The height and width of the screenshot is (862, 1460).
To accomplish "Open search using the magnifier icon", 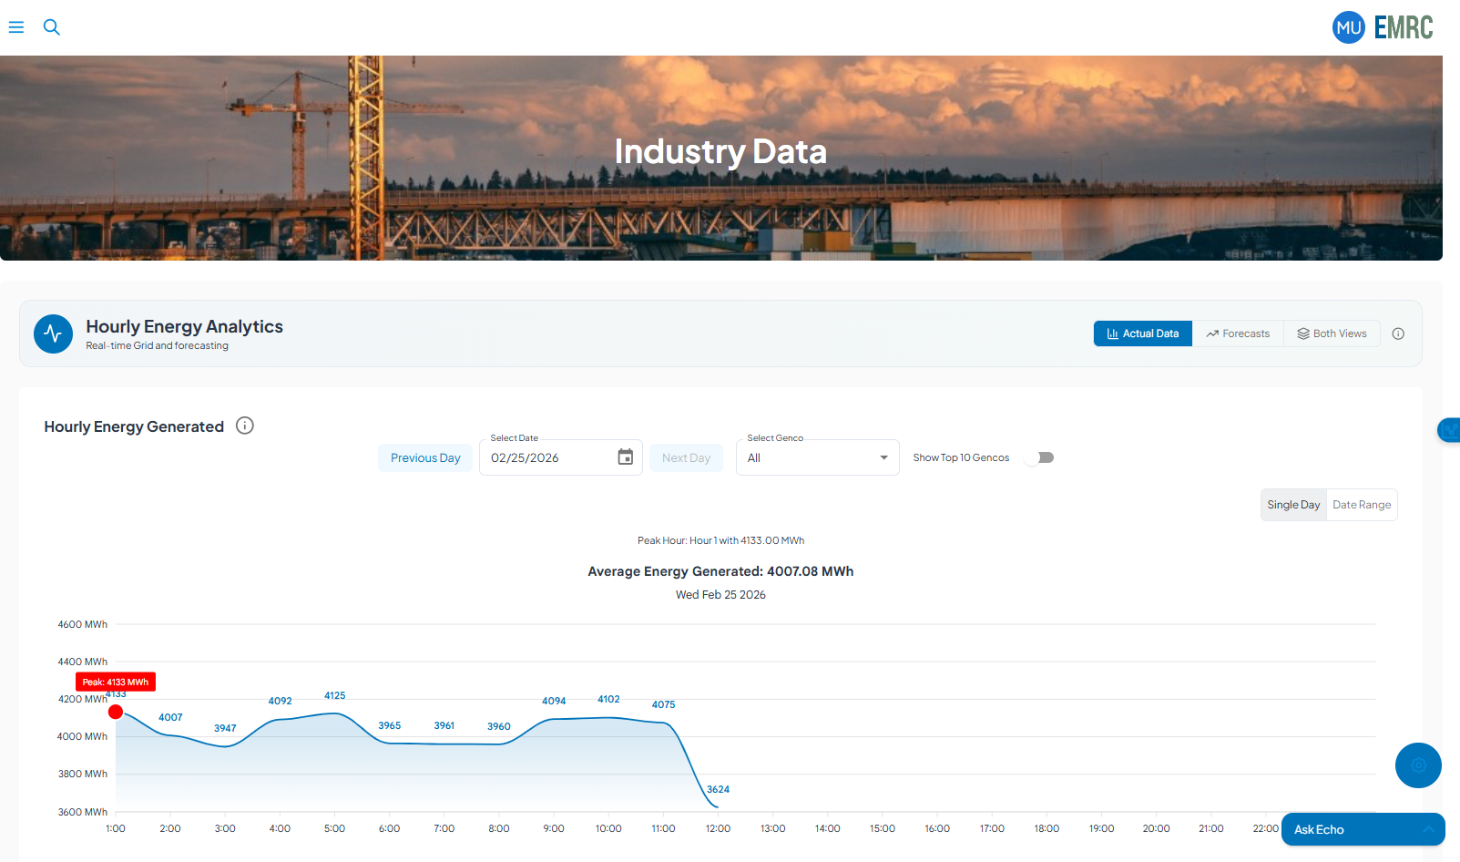I will click(x=52, y=27).
